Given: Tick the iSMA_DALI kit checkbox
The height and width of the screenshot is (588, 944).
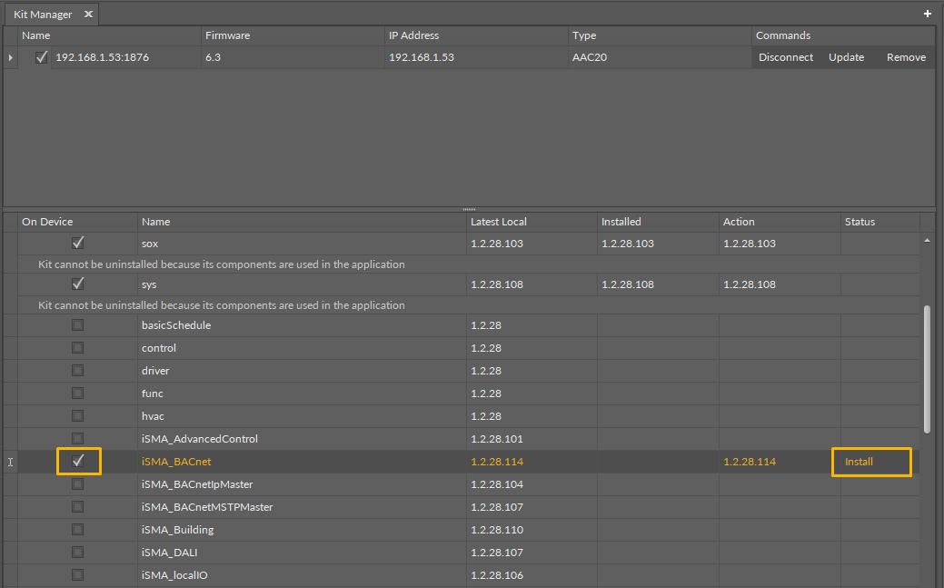Looking at the screenshot, I should point(78,553).
